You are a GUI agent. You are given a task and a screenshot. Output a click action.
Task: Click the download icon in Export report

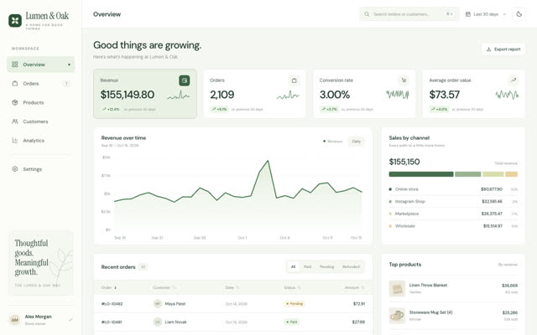click(488, 49)
